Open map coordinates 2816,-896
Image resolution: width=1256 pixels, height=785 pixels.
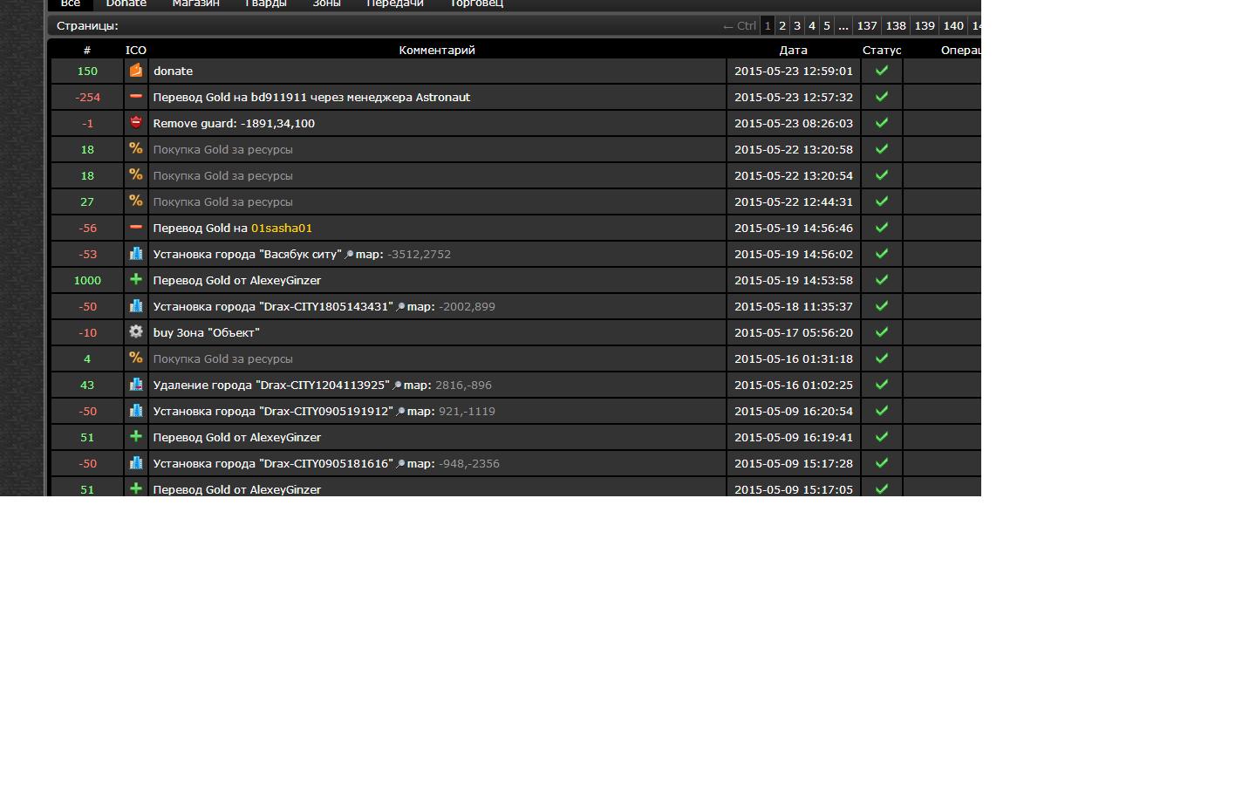(463, 385)
